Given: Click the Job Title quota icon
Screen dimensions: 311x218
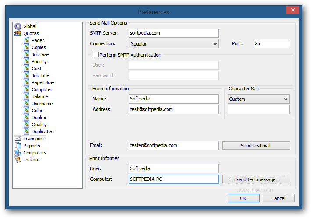Looking at the screenshot, I should coord(27,75).
